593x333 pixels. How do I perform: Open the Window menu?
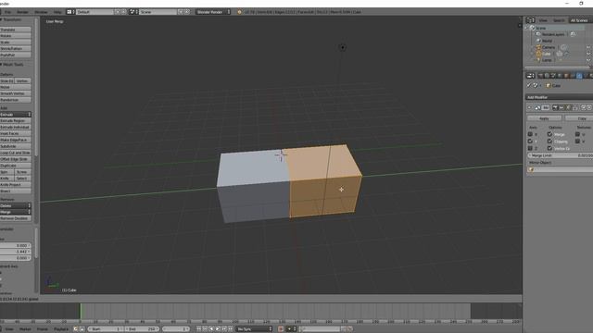coord(41,12)
